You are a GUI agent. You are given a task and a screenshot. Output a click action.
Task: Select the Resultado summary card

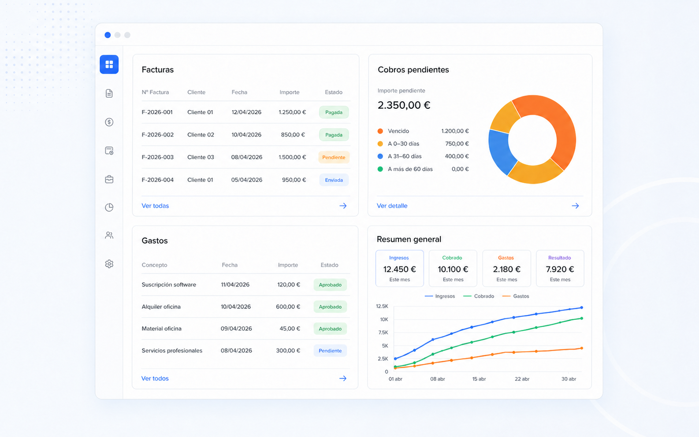pyautogui.click(x=560, y=268)
